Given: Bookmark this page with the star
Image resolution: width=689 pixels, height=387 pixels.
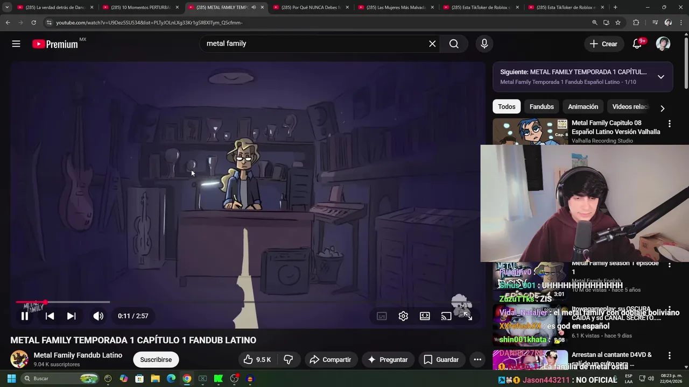Looking at the screenshot, I should coord(618,23).
